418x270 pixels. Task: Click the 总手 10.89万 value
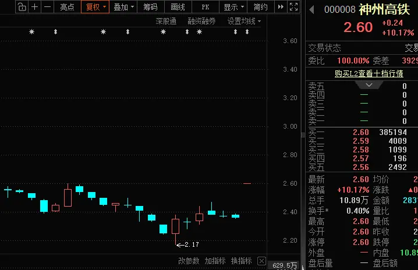[x=354, y=200]
